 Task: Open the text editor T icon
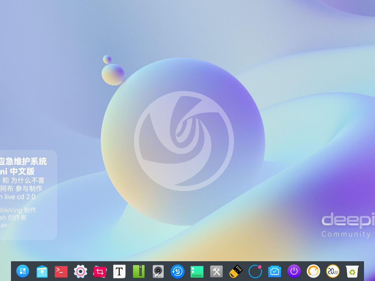[x=119, y=271]
